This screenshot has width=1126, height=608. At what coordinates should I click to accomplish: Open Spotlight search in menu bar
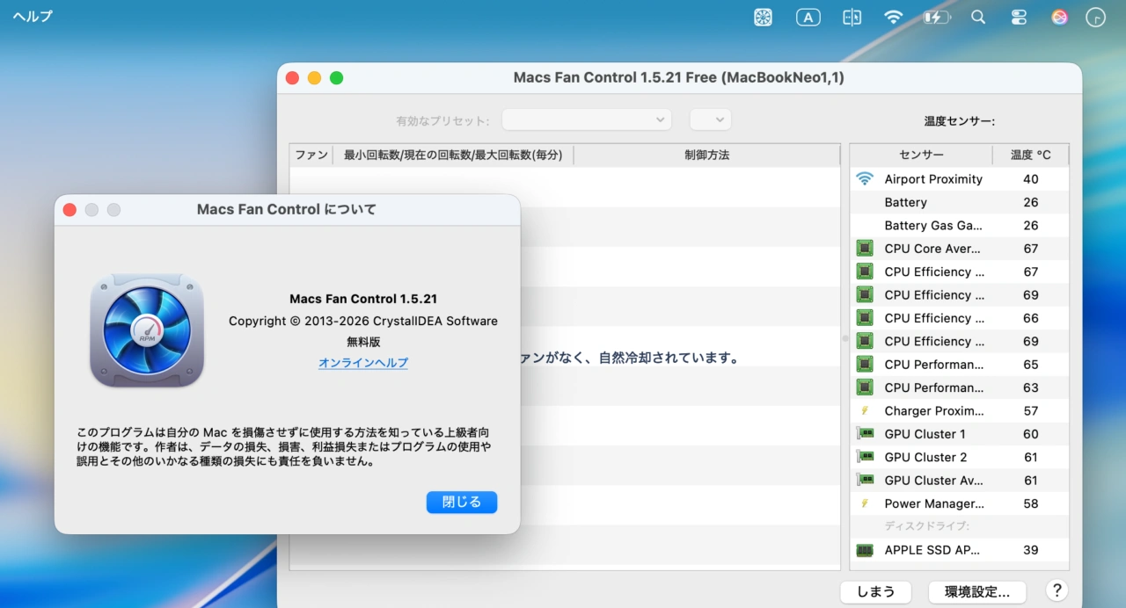pos(978,18)
